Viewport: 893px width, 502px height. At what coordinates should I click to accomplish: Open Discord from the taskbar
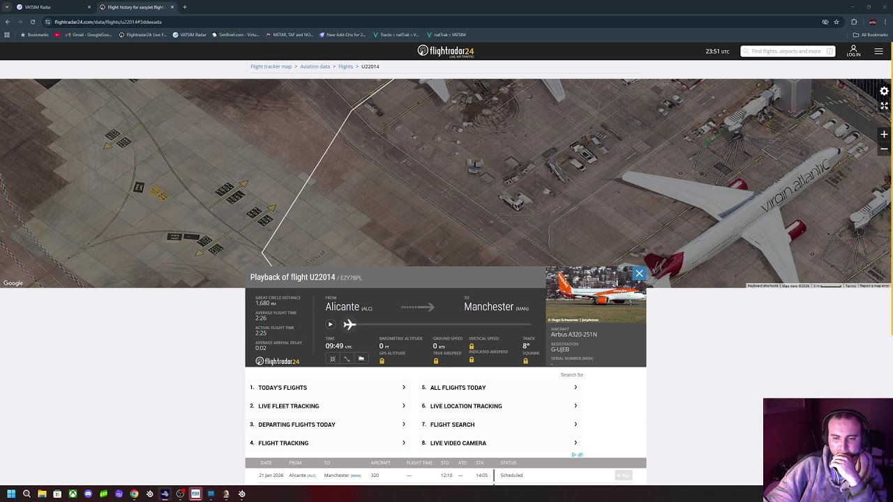(88, 494)
